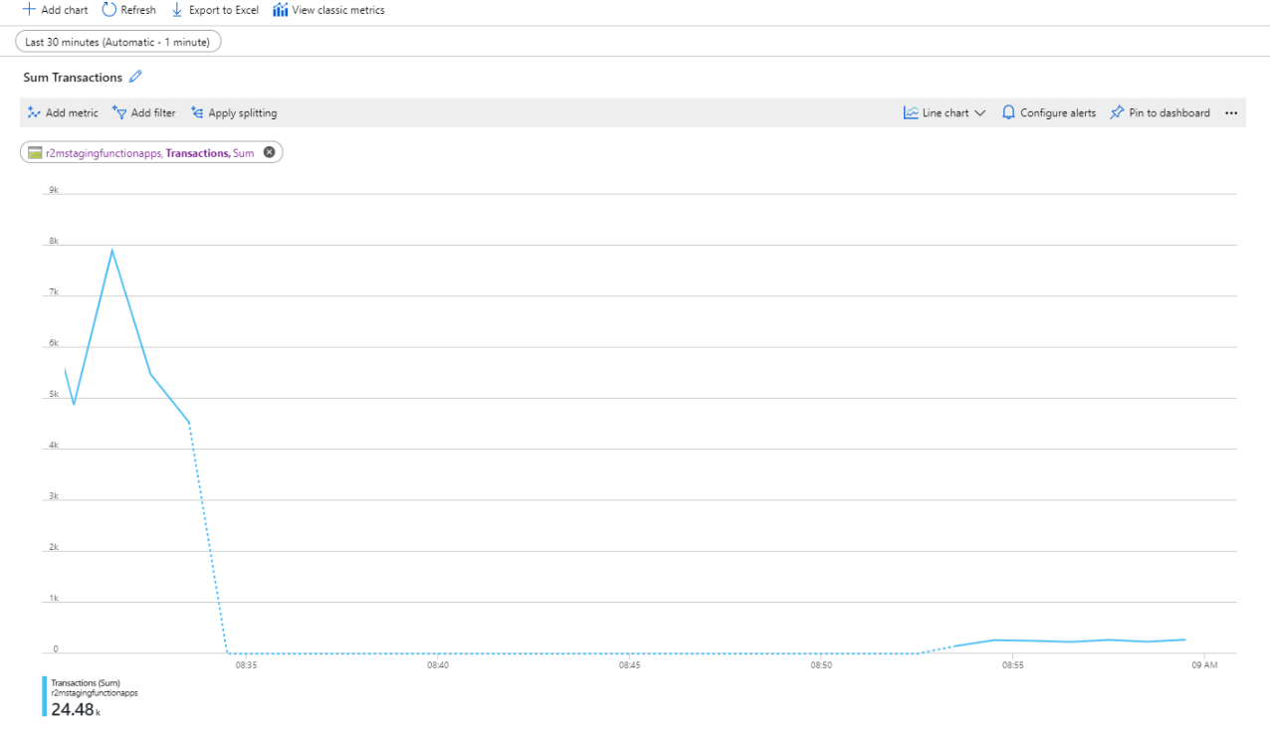Click the Add chart plus icon
1270x737 pixels.
[x=29, y=10]
